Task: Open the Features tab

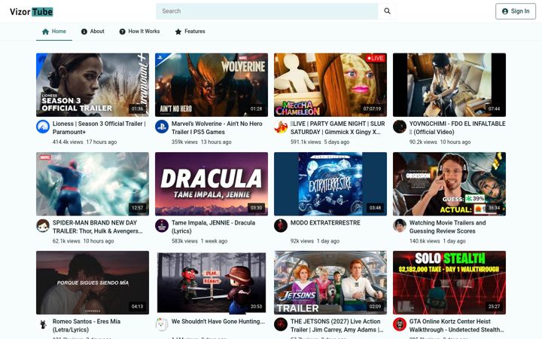Action: (190, 32)
